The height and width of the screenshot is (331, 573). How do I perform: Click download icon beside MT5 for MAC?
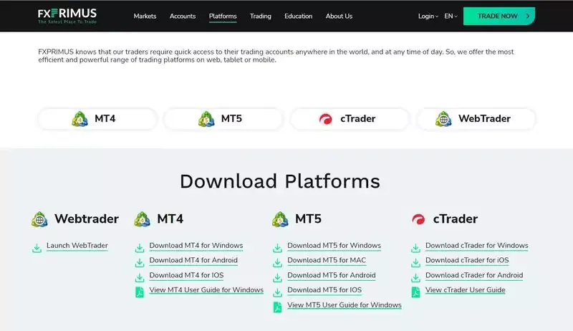click(277, 263)
